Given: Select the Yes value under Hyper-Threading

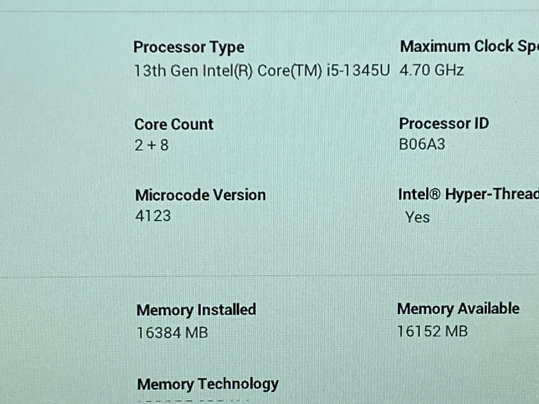Looking at the screenshot, I should [417, 218].
